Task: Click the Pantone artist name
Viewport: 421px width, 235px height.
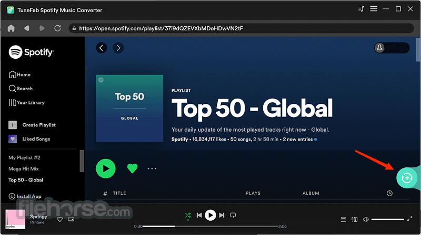Action: [x=37, y=222]
